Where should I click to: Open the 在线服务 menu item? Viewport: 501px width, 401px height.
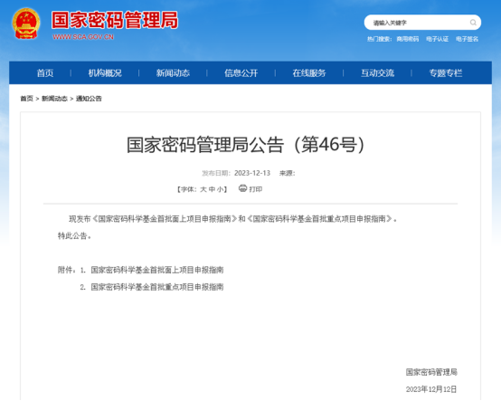[x=309, y=73]
